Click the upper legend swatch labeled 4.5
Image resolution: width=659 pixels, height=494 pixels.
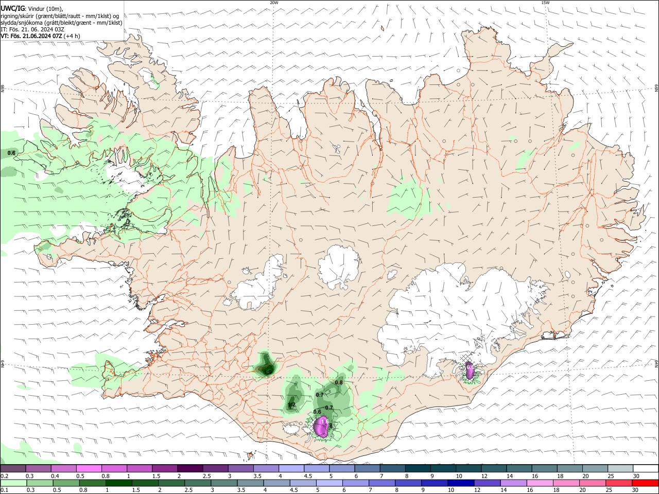[x=316, y=468]
